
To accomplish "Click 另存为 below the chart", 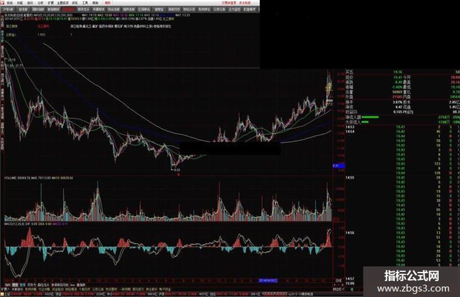I will 31,285.
